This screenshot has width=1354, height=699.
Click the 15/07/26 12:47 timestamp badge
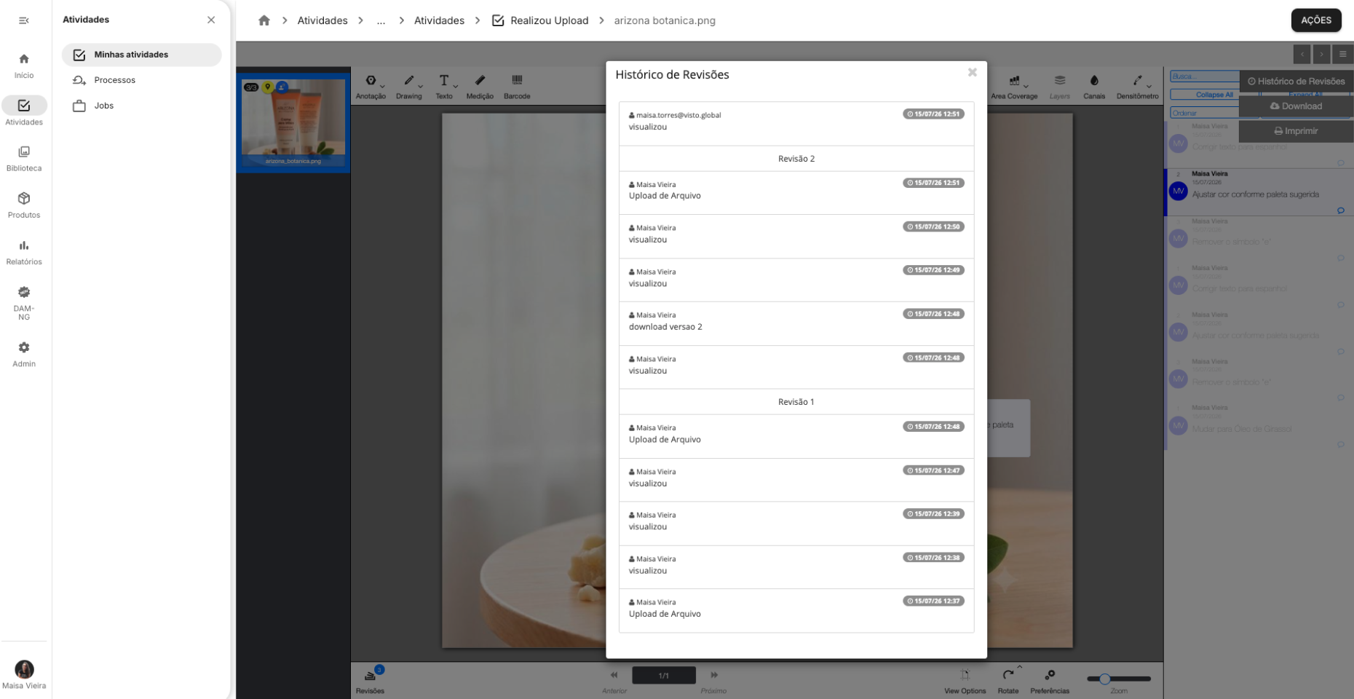pos(934,470)
